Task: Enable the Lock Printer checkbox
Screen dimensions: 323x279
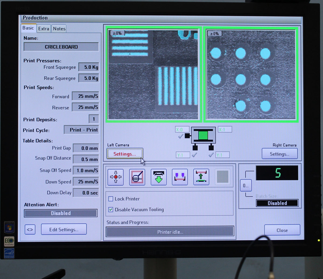Action: click(111, 199)
